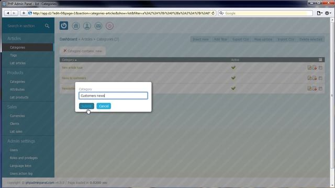
Task: Click the blue power dashboard icon
Action: [x=64, y=26]
